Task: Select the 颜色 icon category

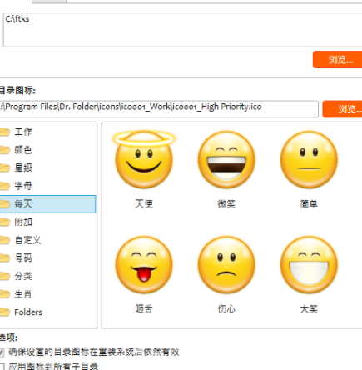Action: pyautogui.click(x=47, y=150)
